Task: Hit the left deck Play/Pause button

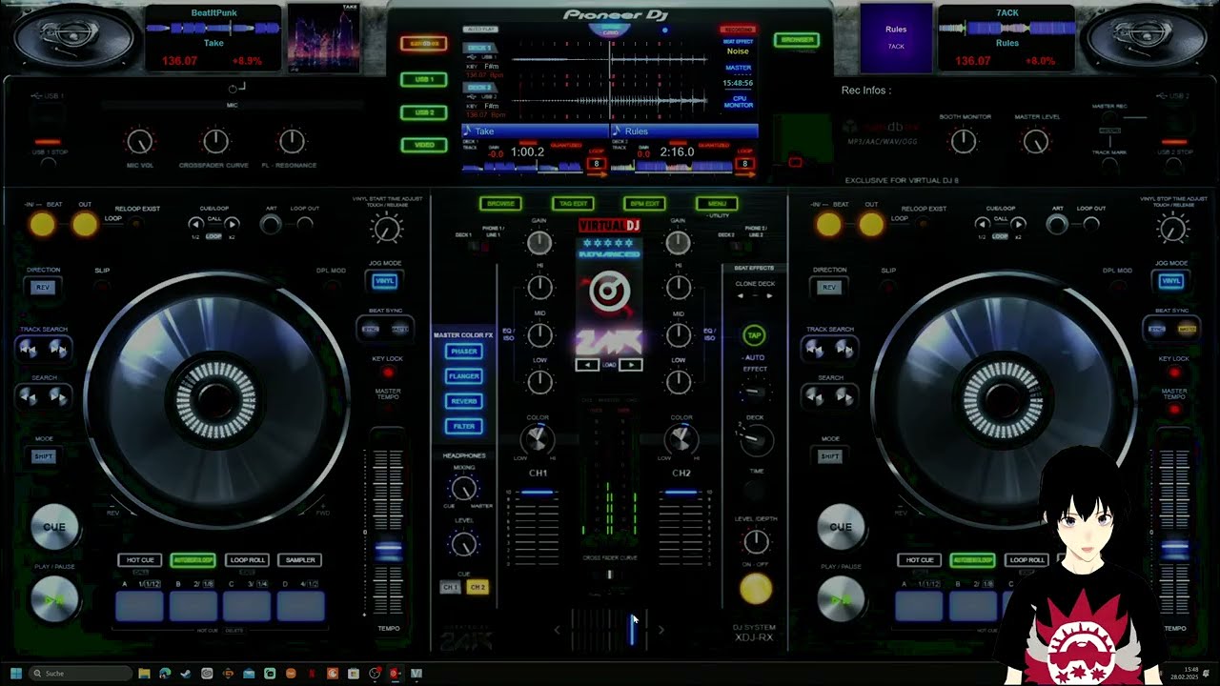Action: 54,601
